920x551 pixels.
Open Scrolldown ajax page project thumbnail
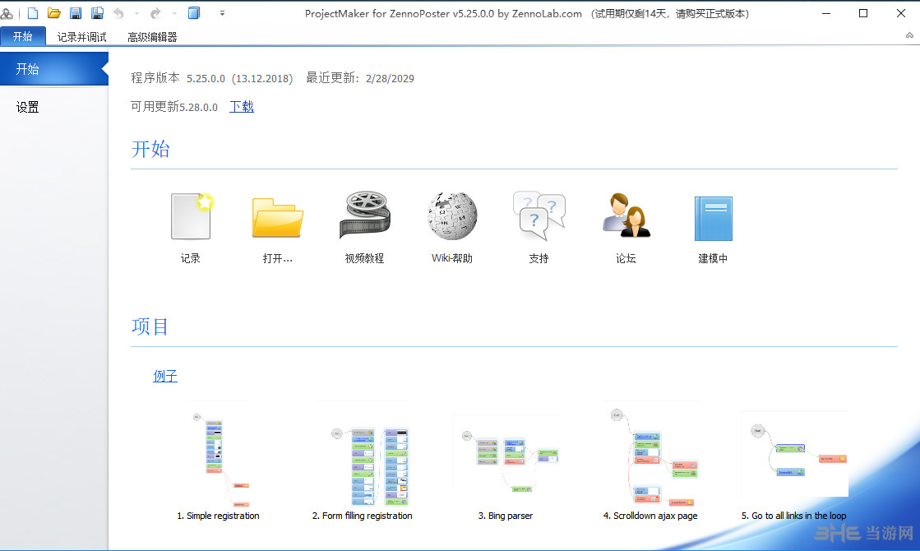point(650,455)
